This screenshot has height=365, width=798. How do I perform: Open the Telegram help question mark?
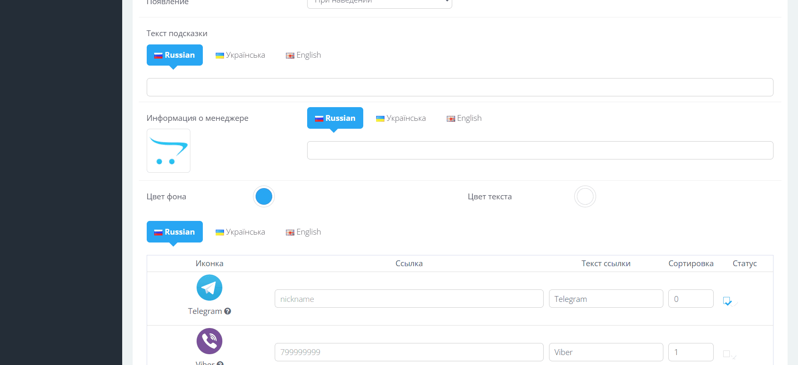click(227, 311)
